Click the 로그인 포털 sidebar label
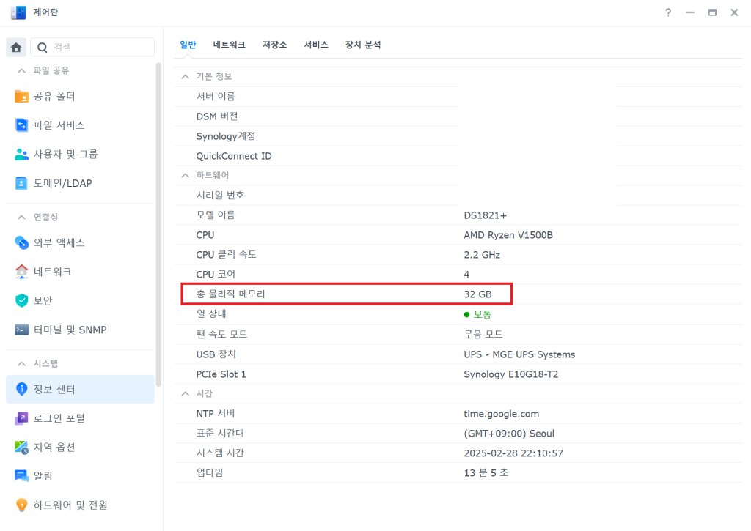Viewport: 751px width, 531px height. 59,418
